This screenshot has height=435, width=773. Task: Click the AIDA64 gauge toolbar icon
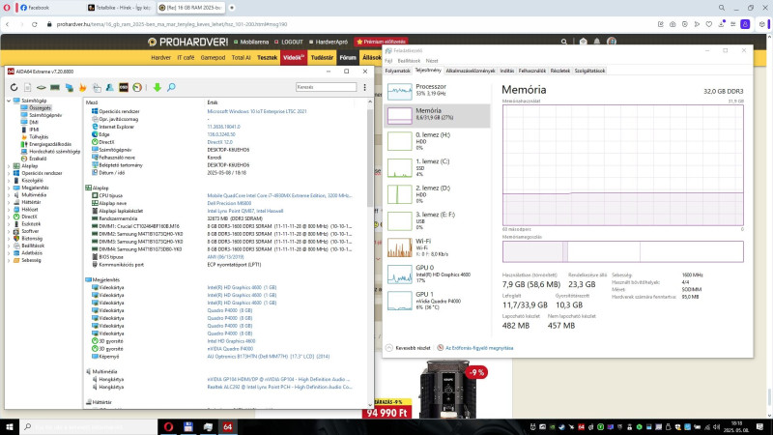point(137,87)
